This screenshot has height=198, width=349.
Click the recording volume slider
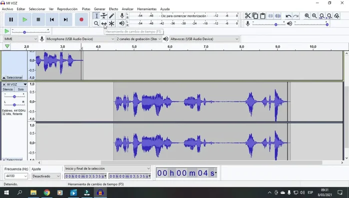coord(269,24)
